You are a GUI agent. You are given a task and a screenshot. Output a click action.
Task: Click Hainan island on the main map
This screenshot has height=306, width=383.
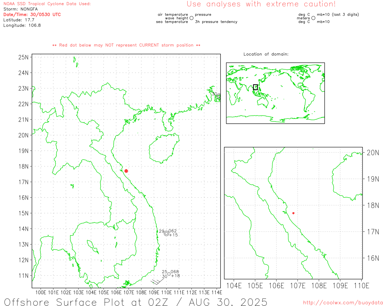click(164, 149)
